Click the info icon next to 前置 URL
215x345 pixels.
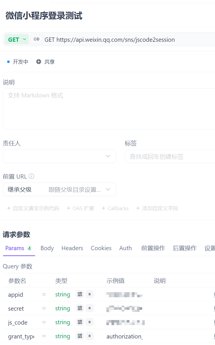[x=32, y=176]
